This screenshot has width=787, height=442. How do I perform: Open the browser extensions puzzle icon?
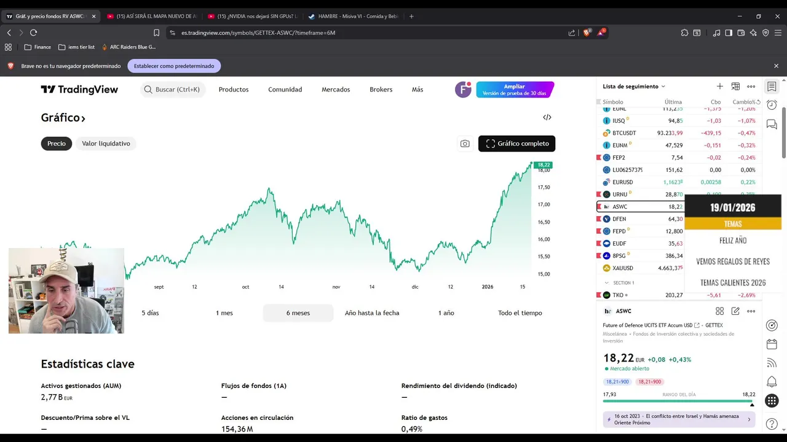click(x=684, y=33)
